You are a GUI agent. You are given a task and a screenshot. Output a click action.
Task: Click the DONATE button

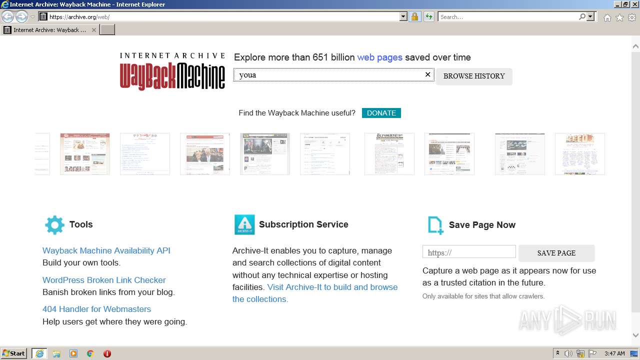point(381,113)
